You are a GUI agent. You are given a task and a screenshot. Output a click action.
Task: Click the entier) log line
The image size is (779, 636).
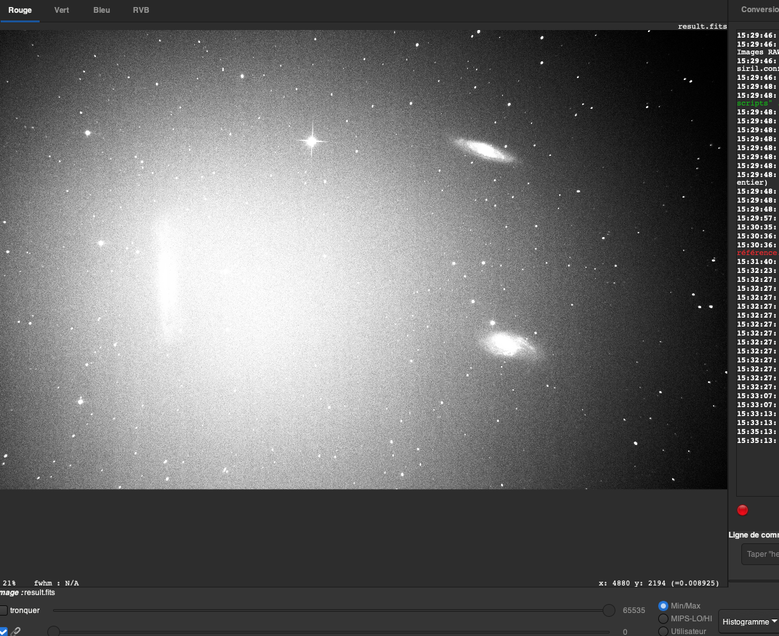tap(752, 182)
